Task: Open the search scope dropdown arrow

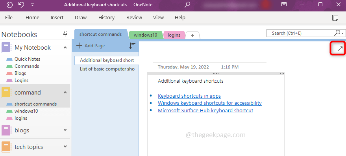Action: tap(343, 33)
